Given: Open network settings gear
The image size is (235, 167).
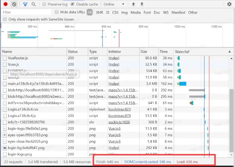Looking at the screenshot, I should [229, 4].
